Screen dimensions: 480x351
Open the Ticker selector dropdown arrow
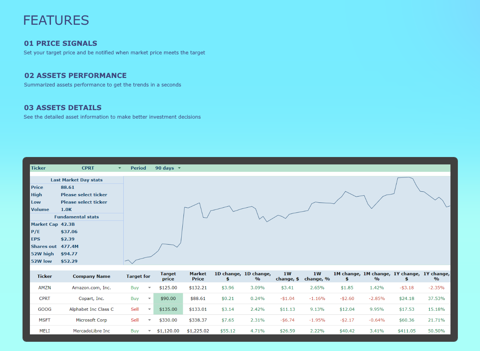click(x=120, y=168)
